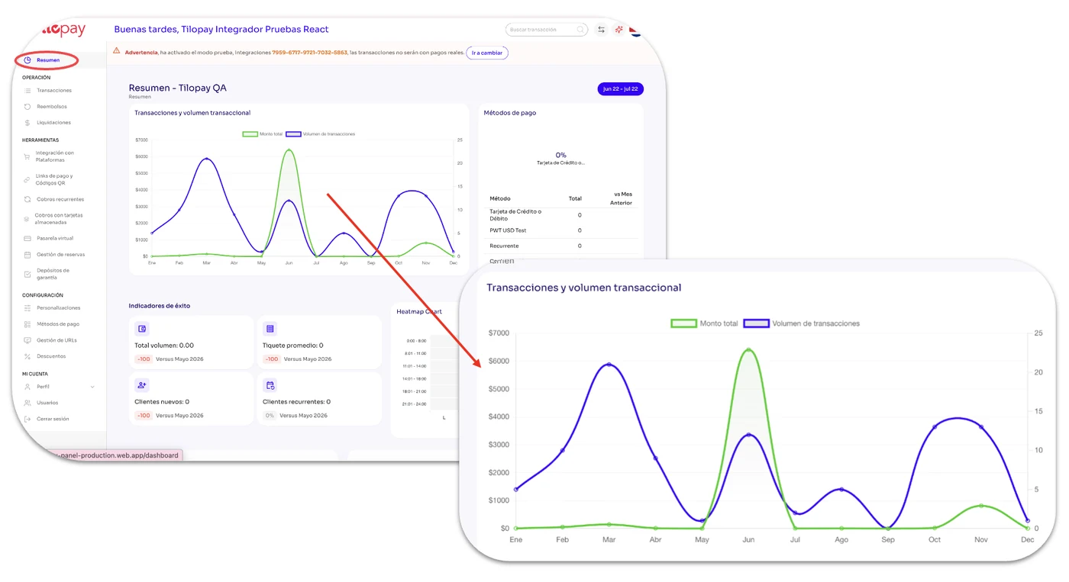Toggle Monto total series in dashboard chart legend
Image resolution: width=1069 pixels, height=582 pixels.
pos(263,134)
